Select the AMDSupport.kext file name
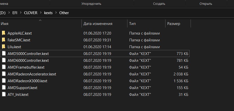Viewport: 234px width, 111px height. (22, 88)
